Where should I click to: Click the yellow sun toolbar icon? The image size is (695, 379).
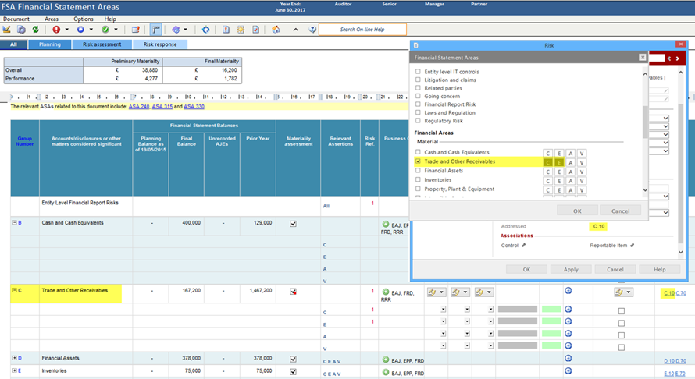[241, 29]
